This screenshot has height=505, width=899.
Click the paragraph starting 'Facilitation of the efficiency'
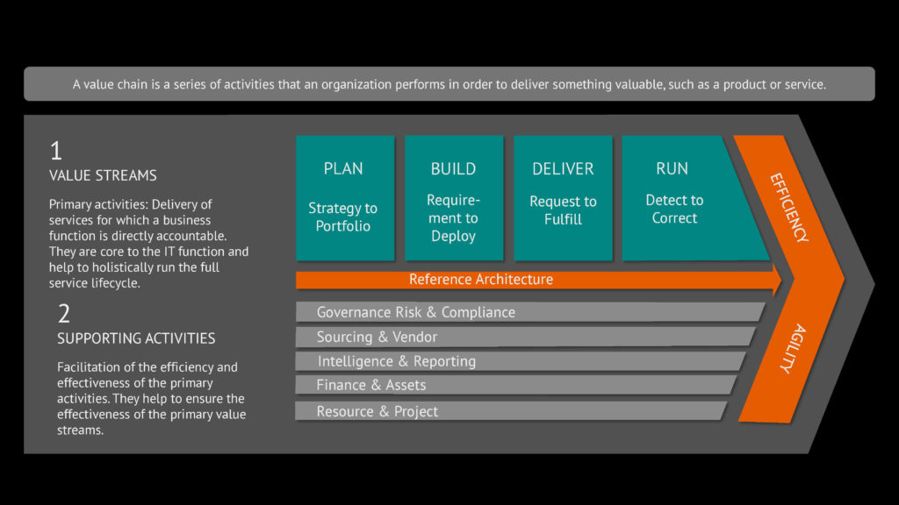point(151,398)
